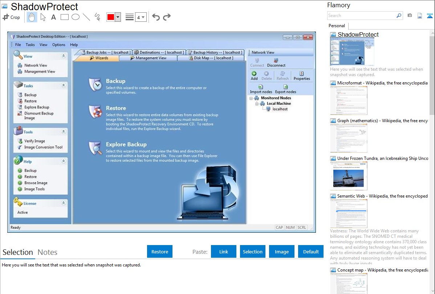Switch to the Notes tab
The image size is (435, 294).
47,252
